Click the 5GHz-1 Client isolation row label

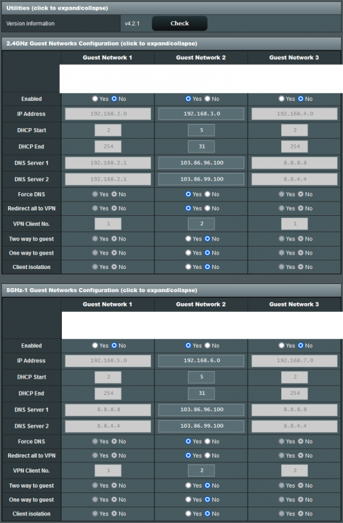point(32,513)
